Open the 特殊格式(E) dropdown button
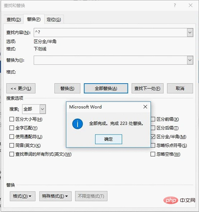Viewport: 199px width, 212px height. click(x=55, y=196)
